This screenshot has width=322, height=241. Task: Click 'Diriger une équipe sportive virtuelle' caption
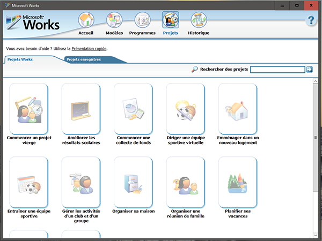(x=186, y=140)
